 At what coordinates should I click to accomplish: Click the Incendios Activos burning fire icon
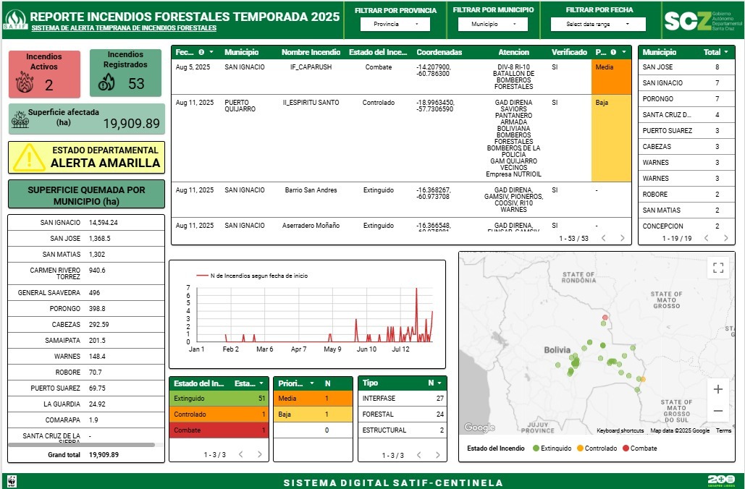[25, 82]
